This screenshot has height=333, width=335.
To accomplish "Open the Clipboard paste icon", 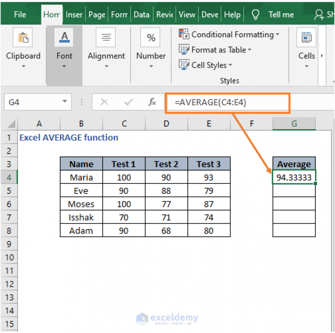I will click(23, 38).
